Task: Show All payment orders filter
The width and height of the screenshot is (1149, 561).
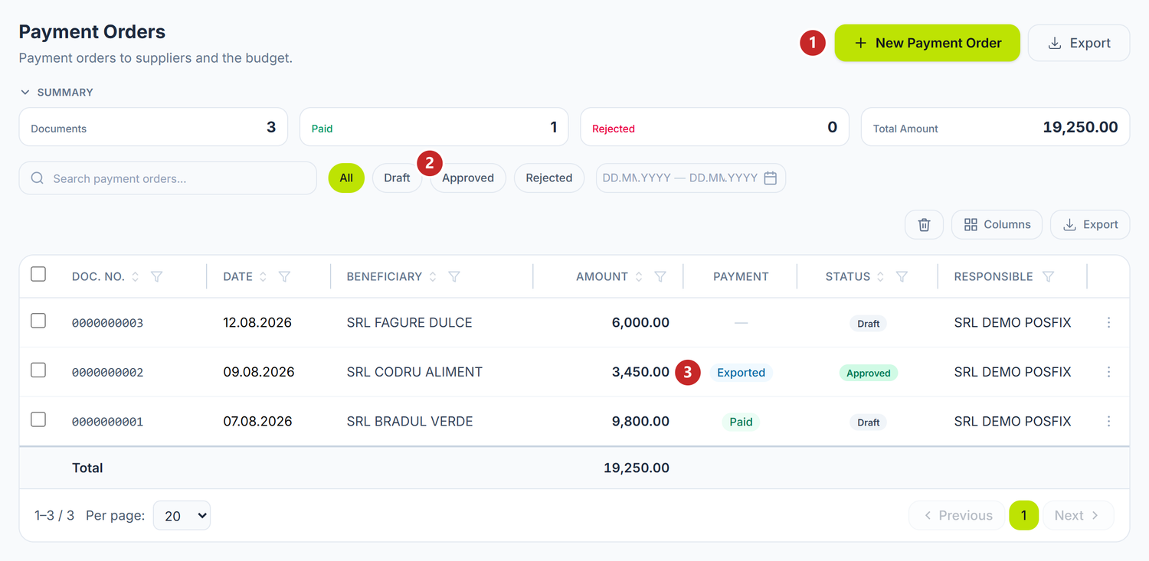Action: [x=346, y=178]
